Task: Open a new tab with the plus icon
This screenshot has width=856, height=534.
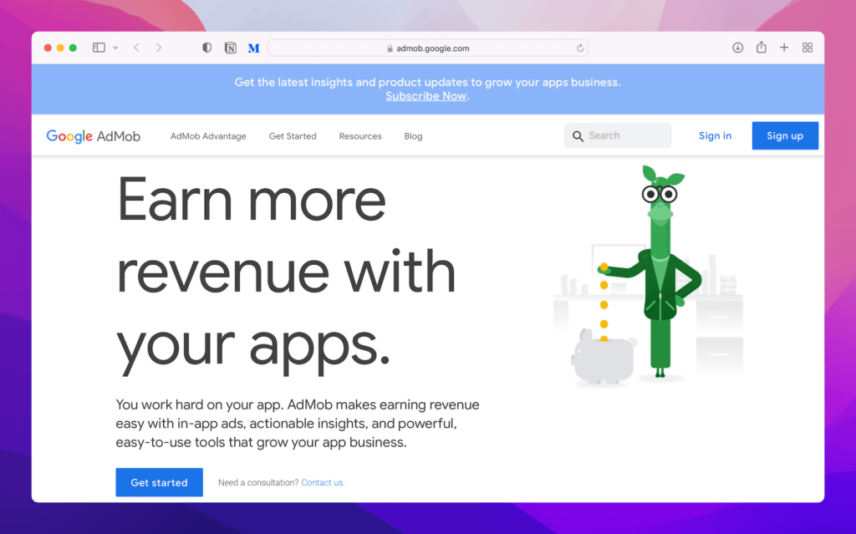Action: click(784, 48)
